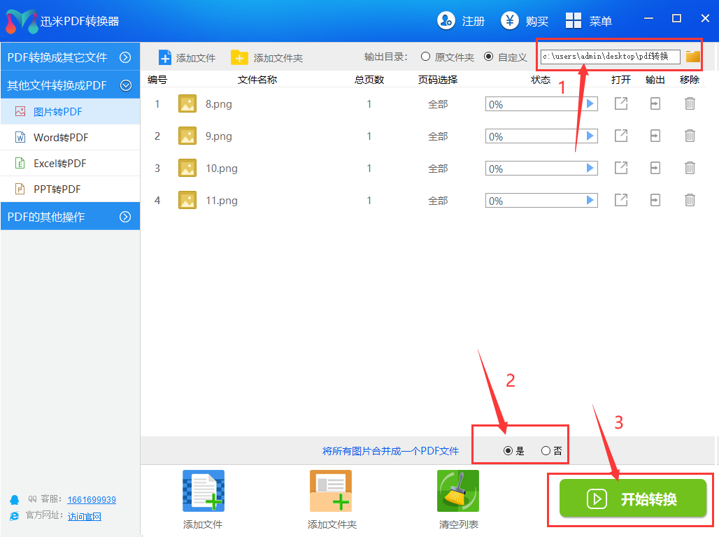Image resolution: width=719 pixels, height=537 pixels.
Task: Click the Clear List broom icon
Action: [x=457, y=491]
